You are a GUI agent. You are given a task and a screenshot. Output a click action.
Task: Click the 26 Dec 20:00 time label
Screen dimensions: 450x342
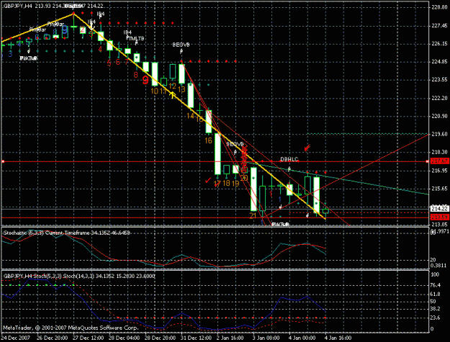(x=53, y=338)
